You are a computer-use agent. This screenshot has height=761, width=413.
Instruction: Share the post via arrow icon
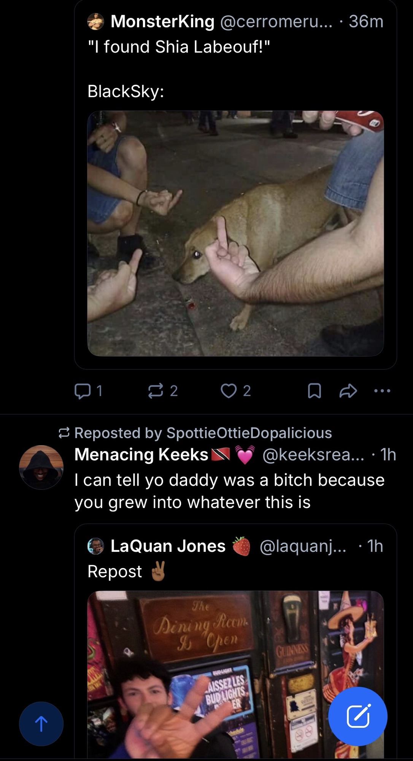[x=348, y=391]
